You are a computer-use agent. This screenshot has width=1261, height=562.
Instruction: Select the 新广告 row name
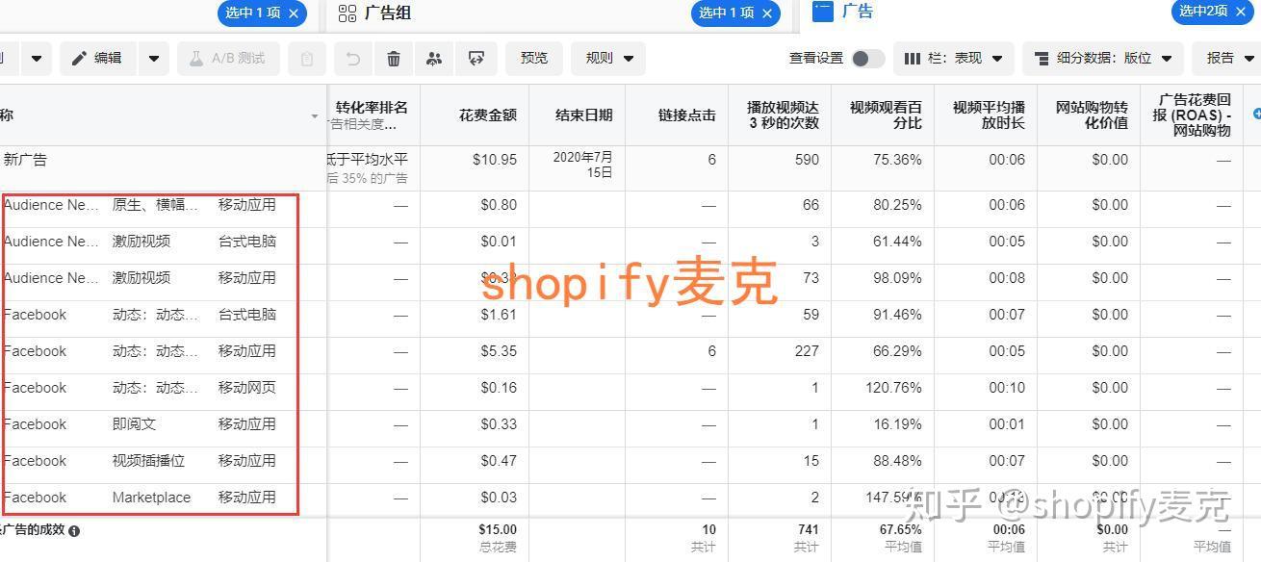[25, 160]
